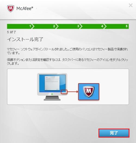
Task: Click the McAfee shield logo in header
Action: (x=11, y=8)
